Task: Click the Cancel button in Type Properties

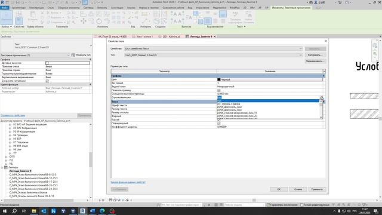Action: pos(298,189)
